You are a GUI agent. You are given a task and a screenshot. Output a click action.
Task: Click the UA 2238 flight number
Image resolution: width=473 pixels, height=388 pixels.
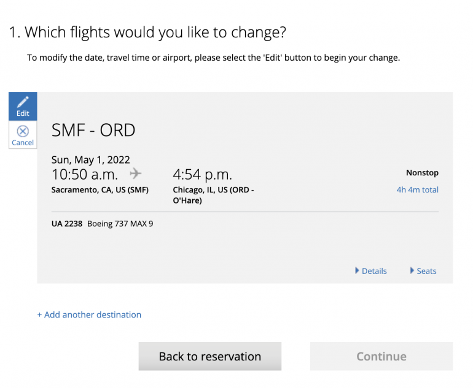click(x=67, y=224)
